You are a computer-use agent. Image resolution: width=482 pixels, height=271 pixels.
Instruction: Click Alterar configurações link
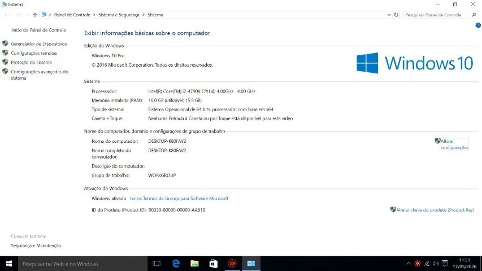455,144
